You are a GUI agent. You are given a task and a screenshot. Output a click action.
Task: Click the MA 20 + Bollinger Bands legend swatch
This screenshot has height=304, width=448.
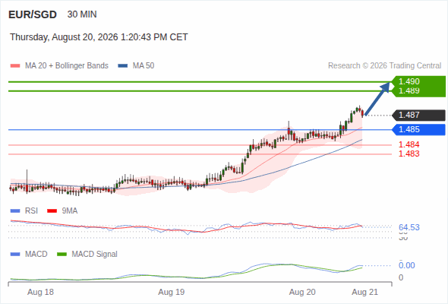coord(15,66)
